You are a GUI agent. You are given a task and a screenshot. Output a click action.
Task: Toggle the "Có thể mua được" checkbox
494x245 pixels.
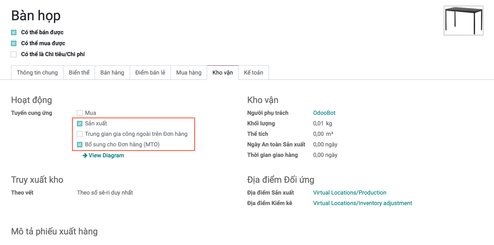pos(14,43)
